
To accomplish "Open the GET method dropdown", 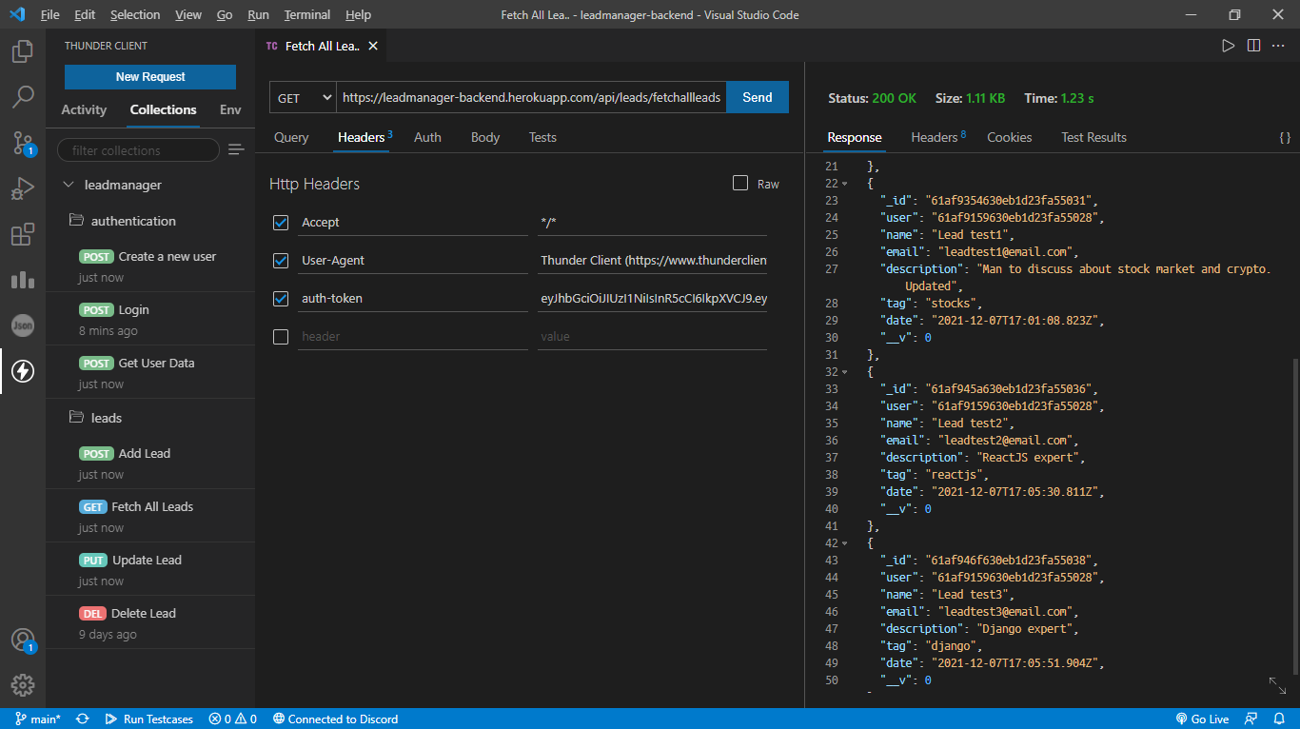I will click(303, 97).
